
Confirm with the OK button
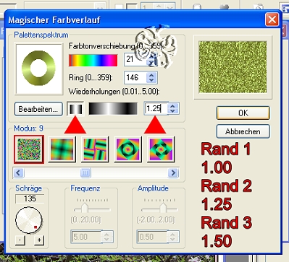(x=243, y=113)
